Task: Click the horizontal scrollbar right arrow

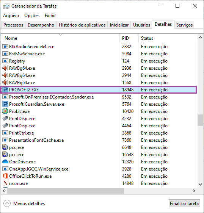Action: pos(194,191)
